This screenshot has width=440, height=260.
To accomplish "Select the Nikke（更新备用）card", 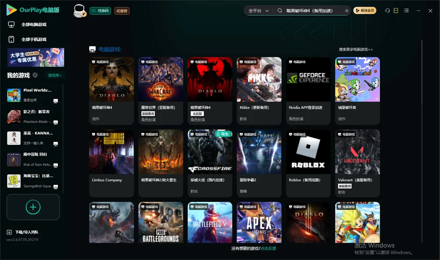I will pyautogui.click(x=259, y=91).
